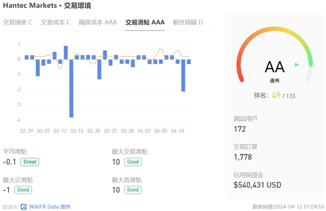
Task: Open the WikiFX Data 提供 link
Action: [50, 206]
